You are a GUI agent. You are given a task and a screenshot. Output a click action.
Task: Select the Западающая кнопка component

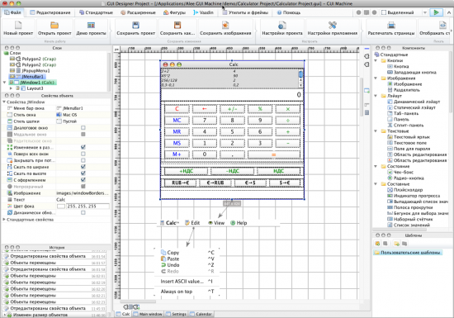tap(411, 72)
